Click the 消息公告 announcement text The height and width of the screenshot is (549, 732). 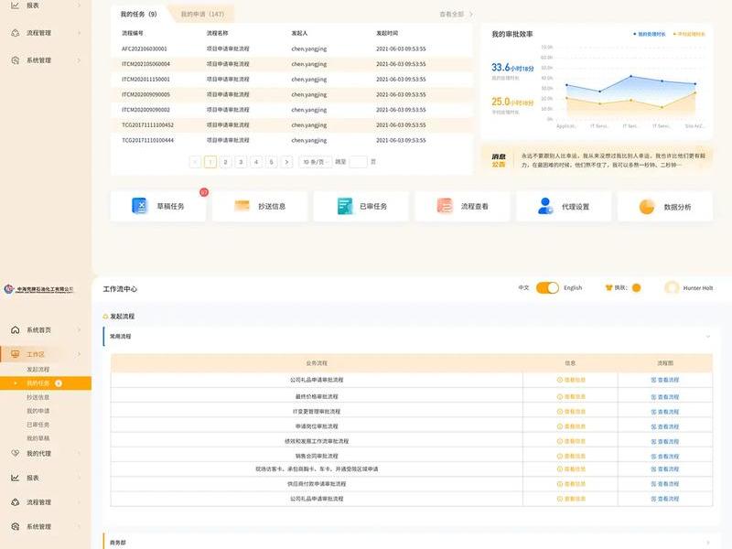pyautogui.click(x=613, y=160)
